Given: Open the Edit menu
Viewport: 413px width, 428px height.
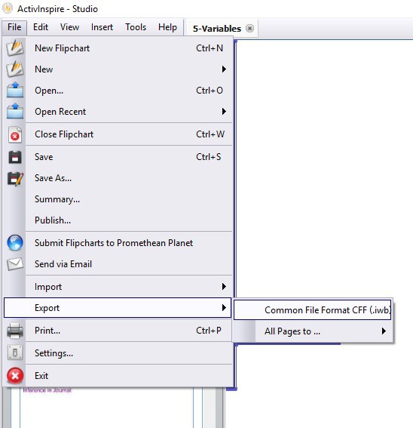Looking at the screenshot, I should pos(41,27).
